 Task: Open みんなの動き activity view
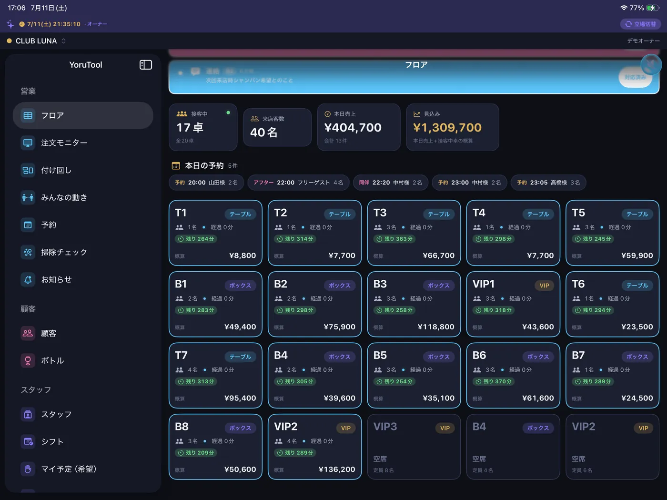[x=83, y=197]
